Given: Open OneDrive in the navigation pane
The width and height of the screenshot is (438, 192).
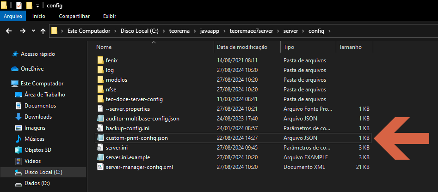Looking at the screenshot, I should [32, 69].
